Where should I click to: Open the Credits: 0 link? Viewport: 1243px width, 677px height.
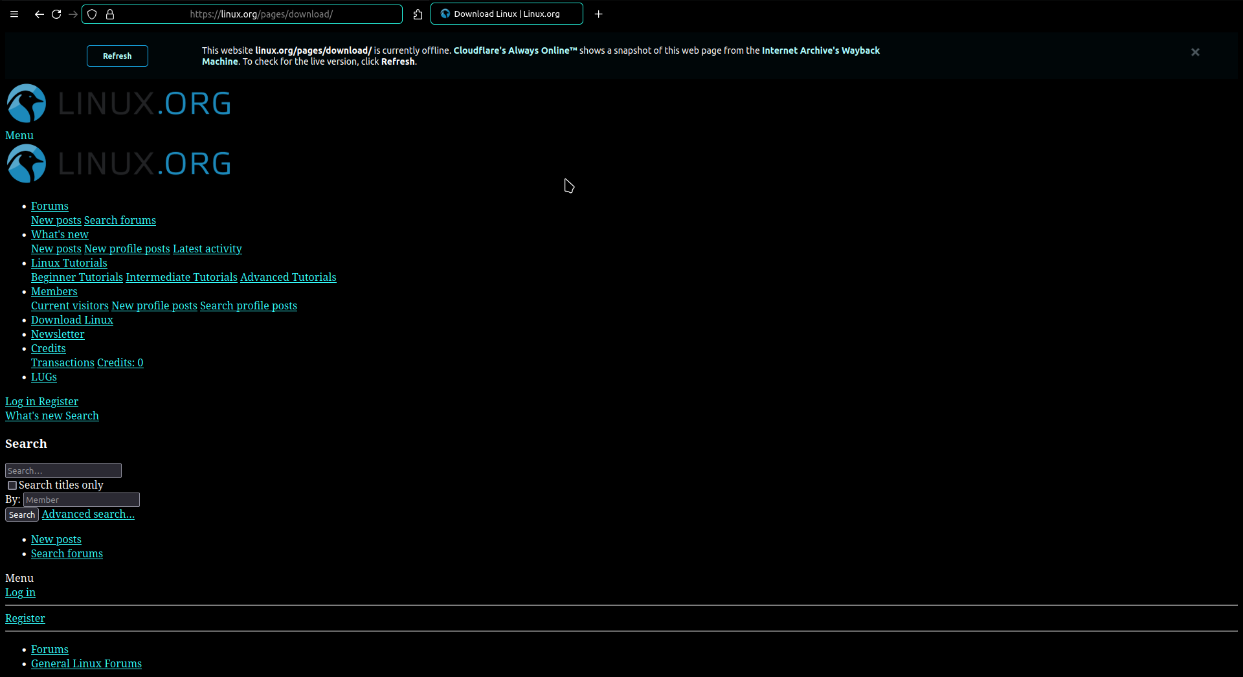pos(120,362)
